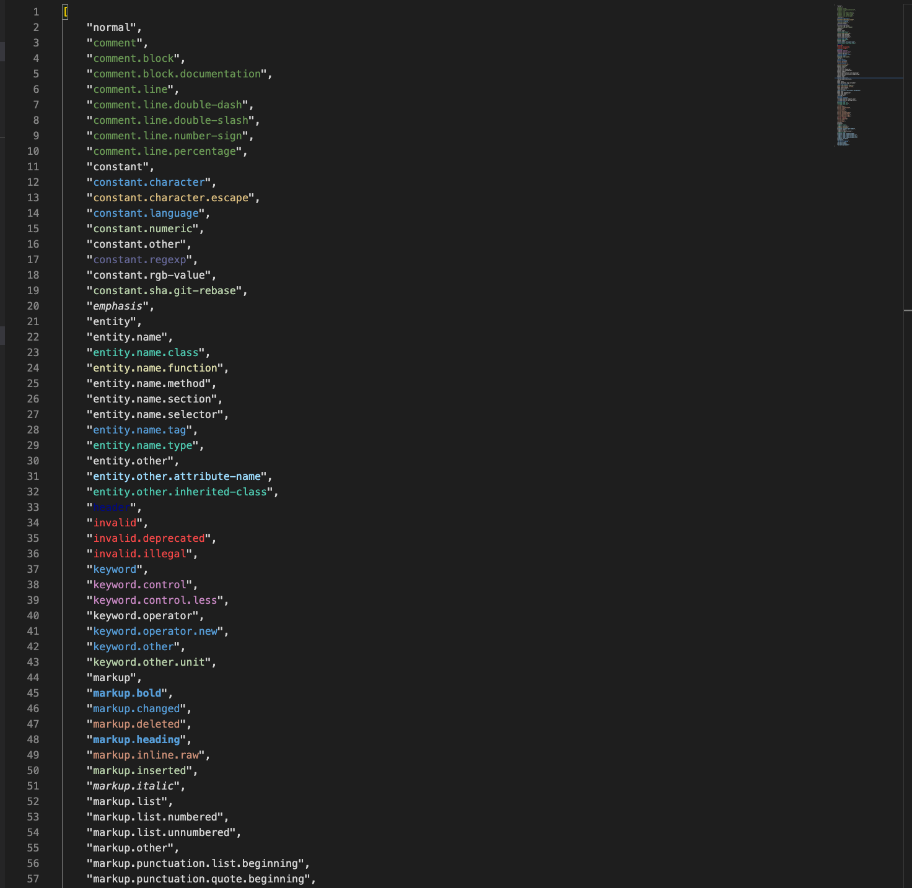Click the "constant.character" string on line 12
Screen dimensions: 912x888
[149, 182]
